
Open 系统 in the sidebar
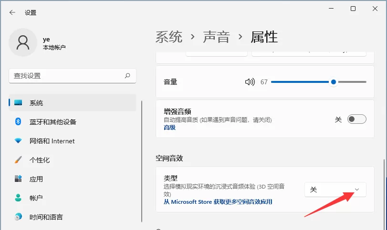click(x=73, y=103)
